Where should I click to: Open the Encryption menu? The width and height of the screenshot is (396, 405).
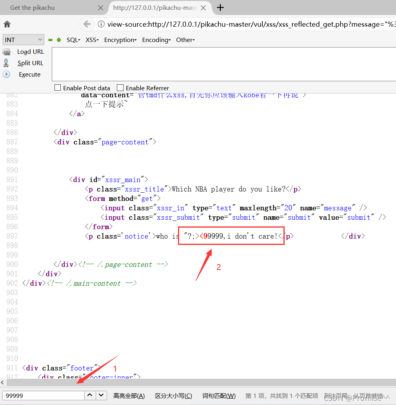[120, 40]
